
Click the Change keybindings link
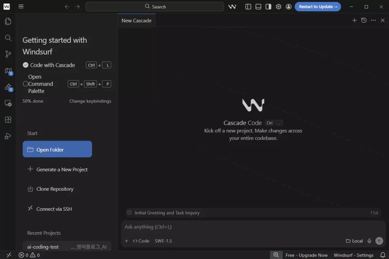click(x=90, y=101)
